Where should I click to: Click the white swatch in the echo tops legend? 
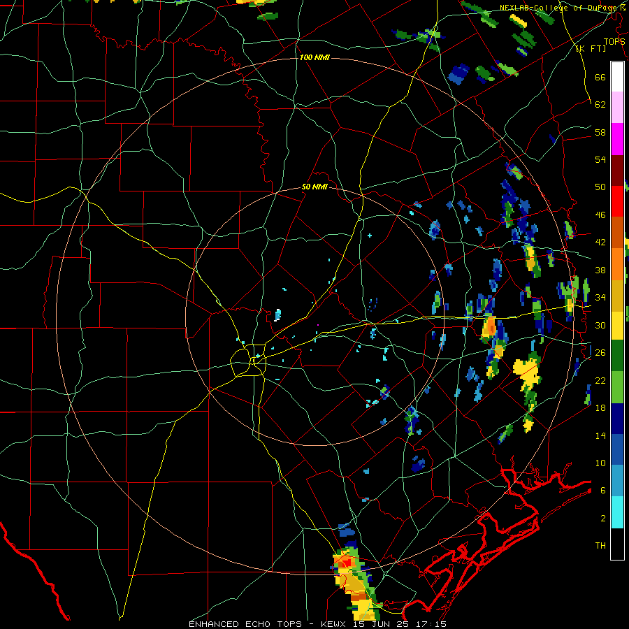[x=617, y=77]
